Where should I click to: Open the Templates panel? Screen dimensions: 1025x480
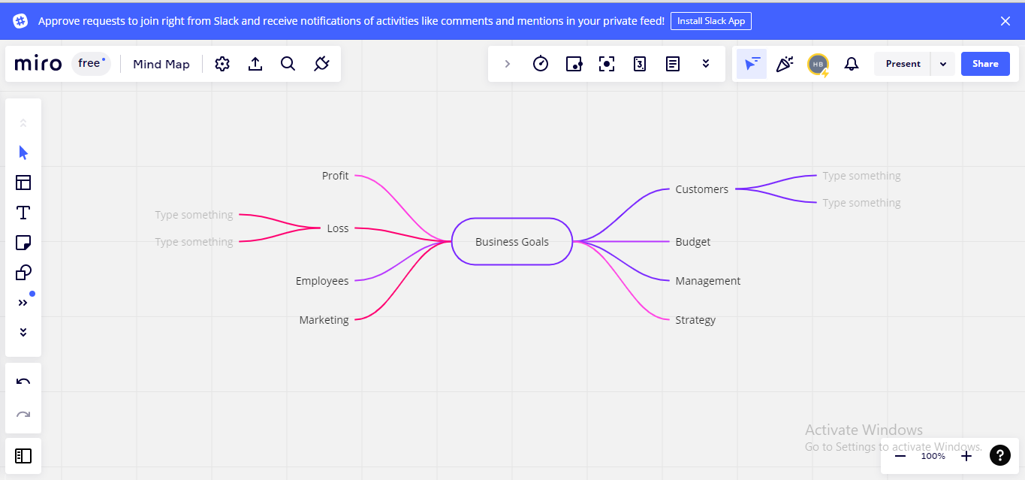click(23, 183)
